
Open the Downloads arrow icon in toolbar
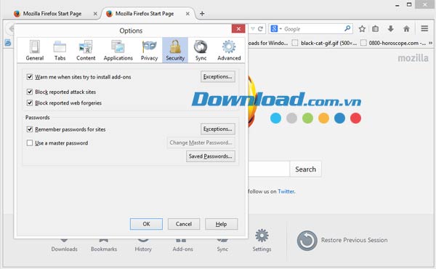(x=391, y=28)
